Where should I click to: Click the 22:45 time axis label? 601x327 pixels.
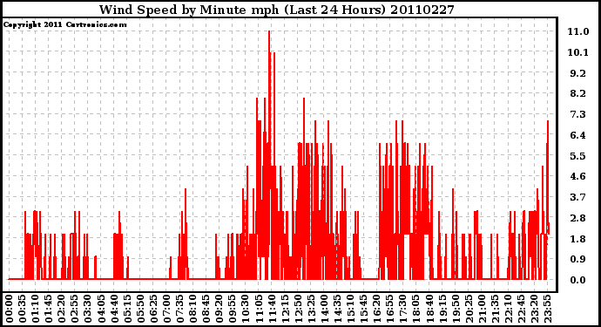(x=521, y=310)
